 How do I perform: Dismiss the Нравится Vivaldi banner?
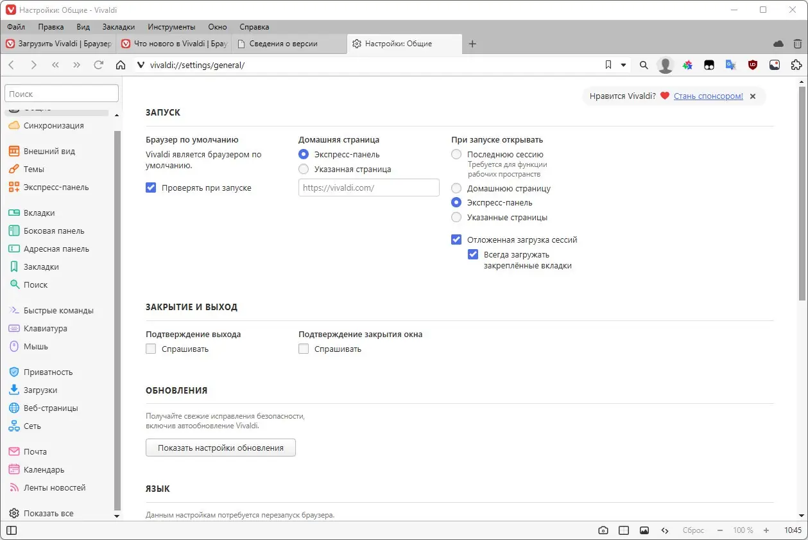click(753, 96)
